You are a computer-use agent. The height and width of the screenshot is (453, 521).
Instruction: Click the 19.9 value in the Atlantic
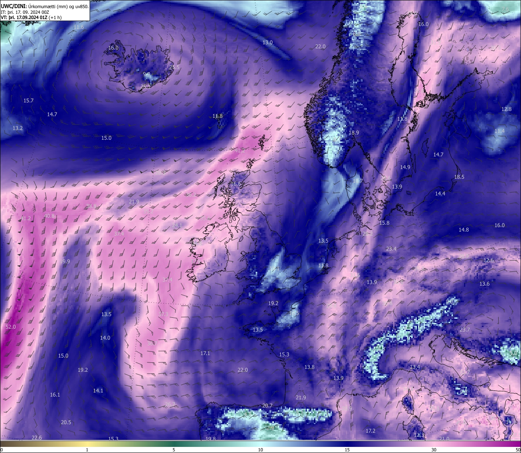(65, 261)
